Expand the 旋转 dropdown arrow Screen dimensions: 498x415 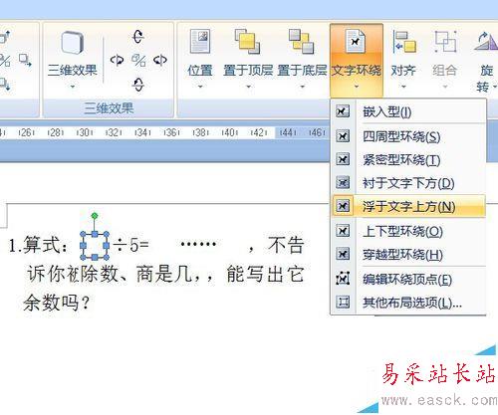(x=494, y=87)
